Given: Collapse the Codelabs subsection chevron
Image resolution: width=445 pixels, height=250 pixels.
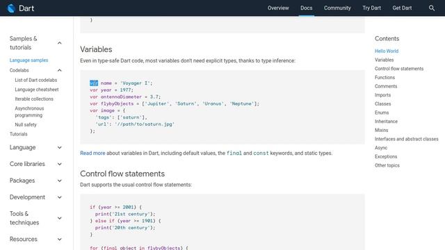Looking at the screenshot, I should 60,70.
